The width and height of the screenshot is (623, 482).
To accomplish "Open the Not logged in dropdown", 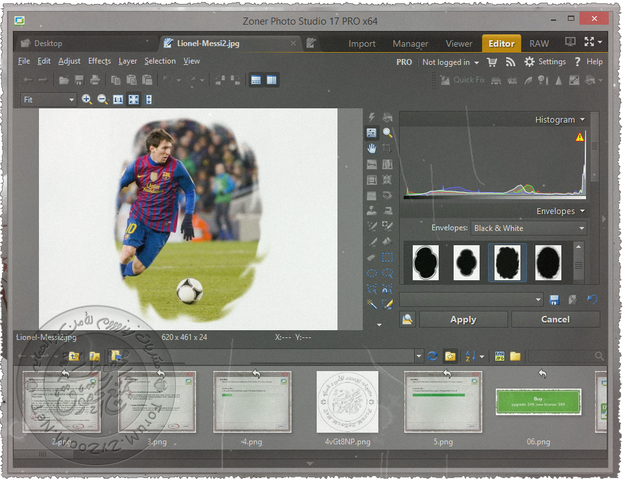I will tap(450, 62).
